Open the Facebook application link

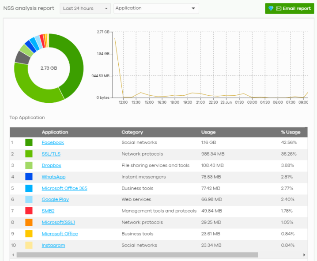pos(53,142)
